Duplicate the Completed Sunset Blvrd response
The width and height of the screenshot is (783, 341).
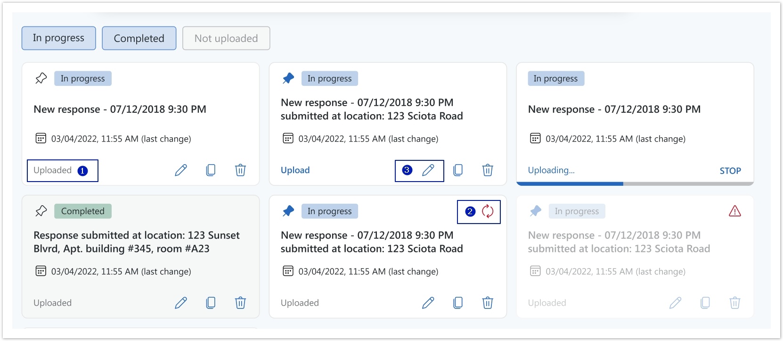coord(211,303)
